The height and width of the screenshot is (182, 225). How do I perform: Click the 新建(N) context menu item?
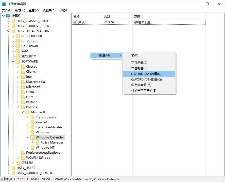107,55
